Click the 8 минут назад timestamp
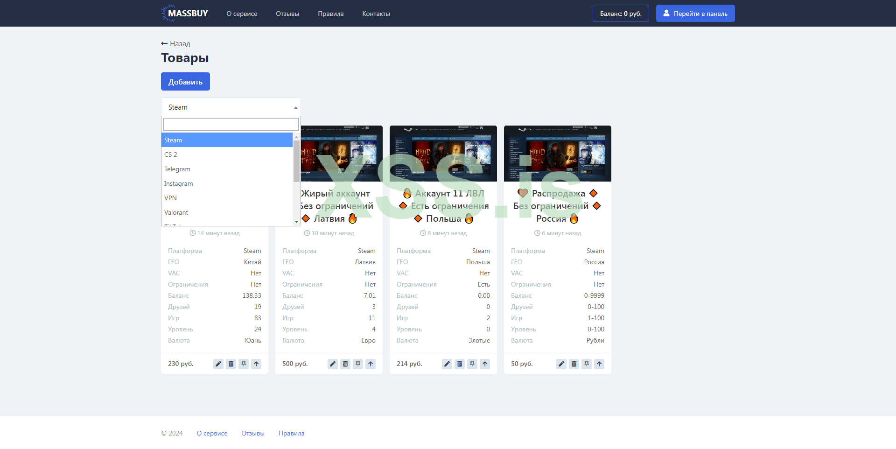This screenshot has height=449, width=896. click(x=443, y=233)
